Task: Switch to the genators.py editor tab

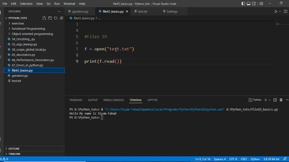Action: (x=80, y=11)
